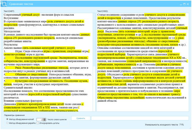Click 'изучение окружающего мира.' line in left pane
Image resolution: width=192 pixels, height=130 pixels.
click(x=22, y=65)
